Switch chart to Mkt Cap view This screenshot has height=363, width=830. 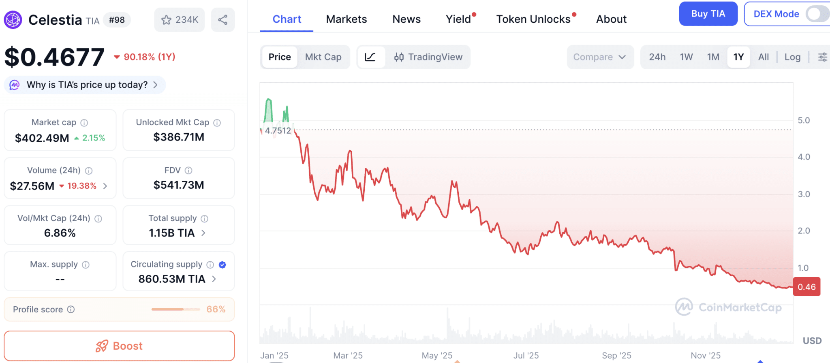tap(323, 57)
